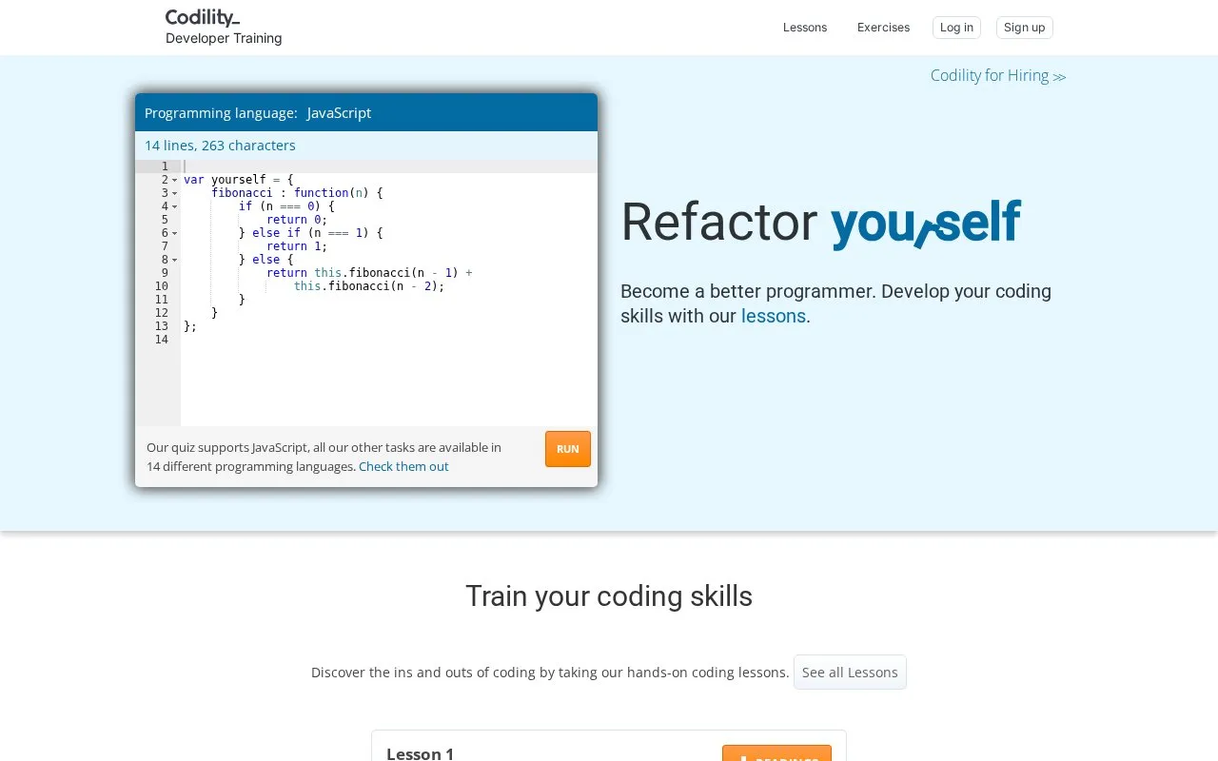Open the See all Lessons button

[x=850, y=672]
